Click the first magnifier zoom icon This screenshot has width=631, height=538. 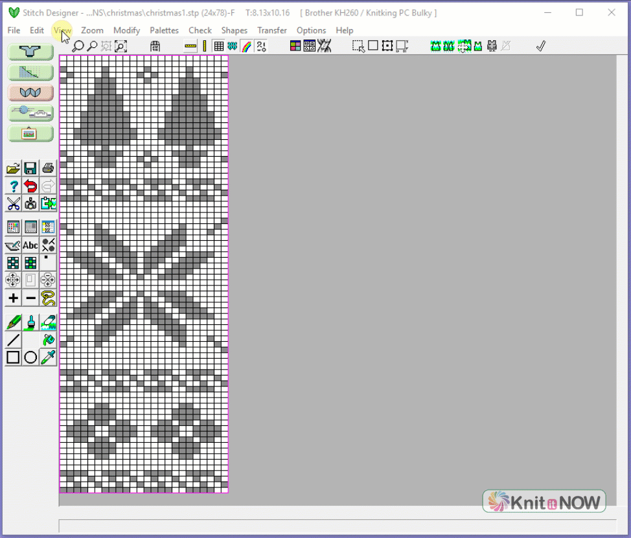click(x=78, y=46)
